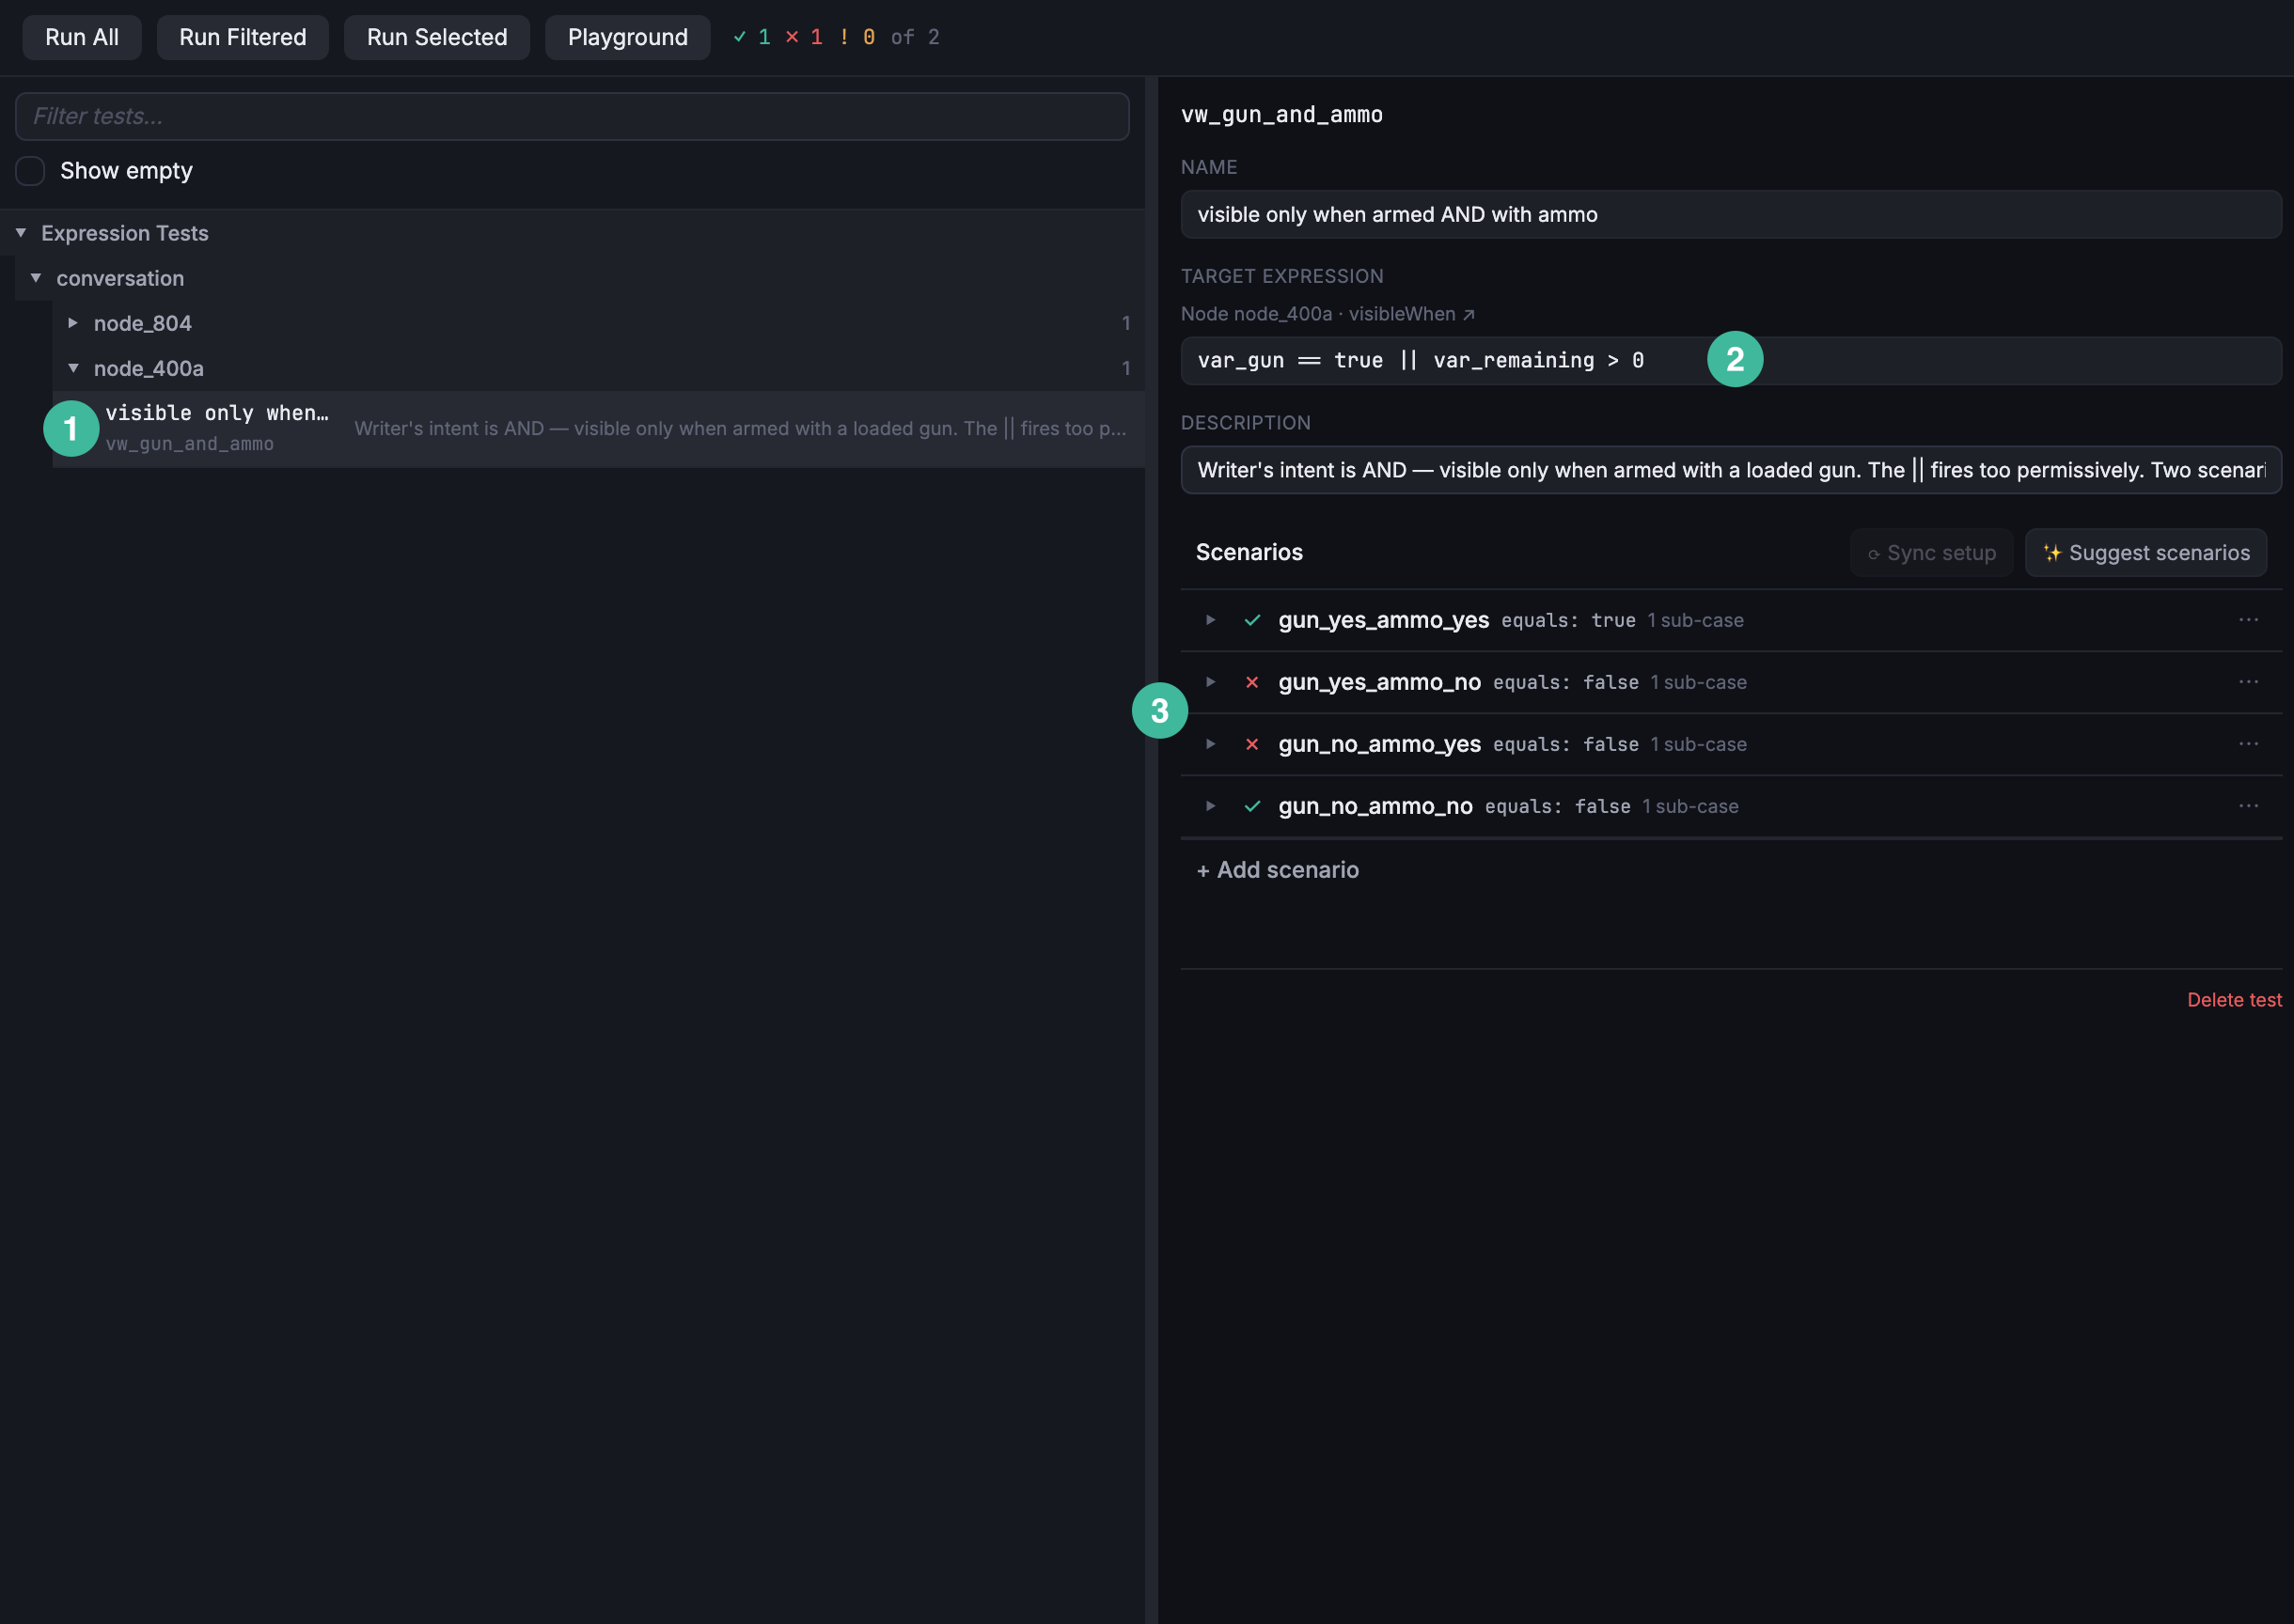Click the passed count indicator in toolbar

pos(752,37)
